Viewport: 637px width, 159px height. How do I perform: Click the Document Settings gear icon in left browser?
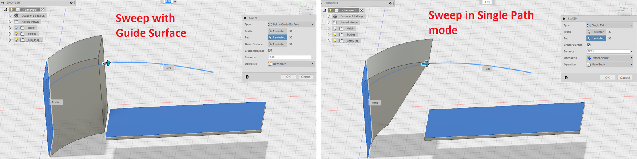[x=16, y=16]
